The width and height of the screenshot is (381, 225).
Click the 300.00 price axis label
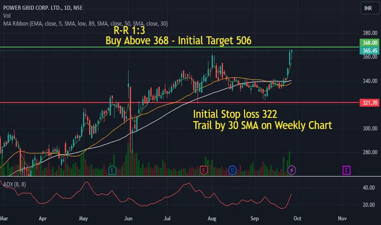point(370,128)
